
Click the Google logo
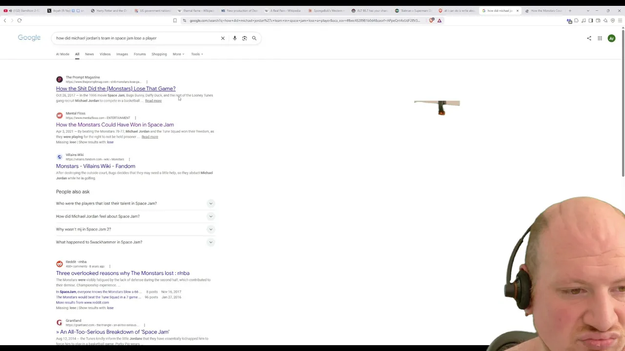click(29, 38)
